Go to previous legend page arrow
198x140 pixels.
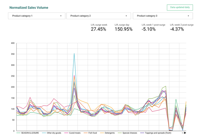182,133
